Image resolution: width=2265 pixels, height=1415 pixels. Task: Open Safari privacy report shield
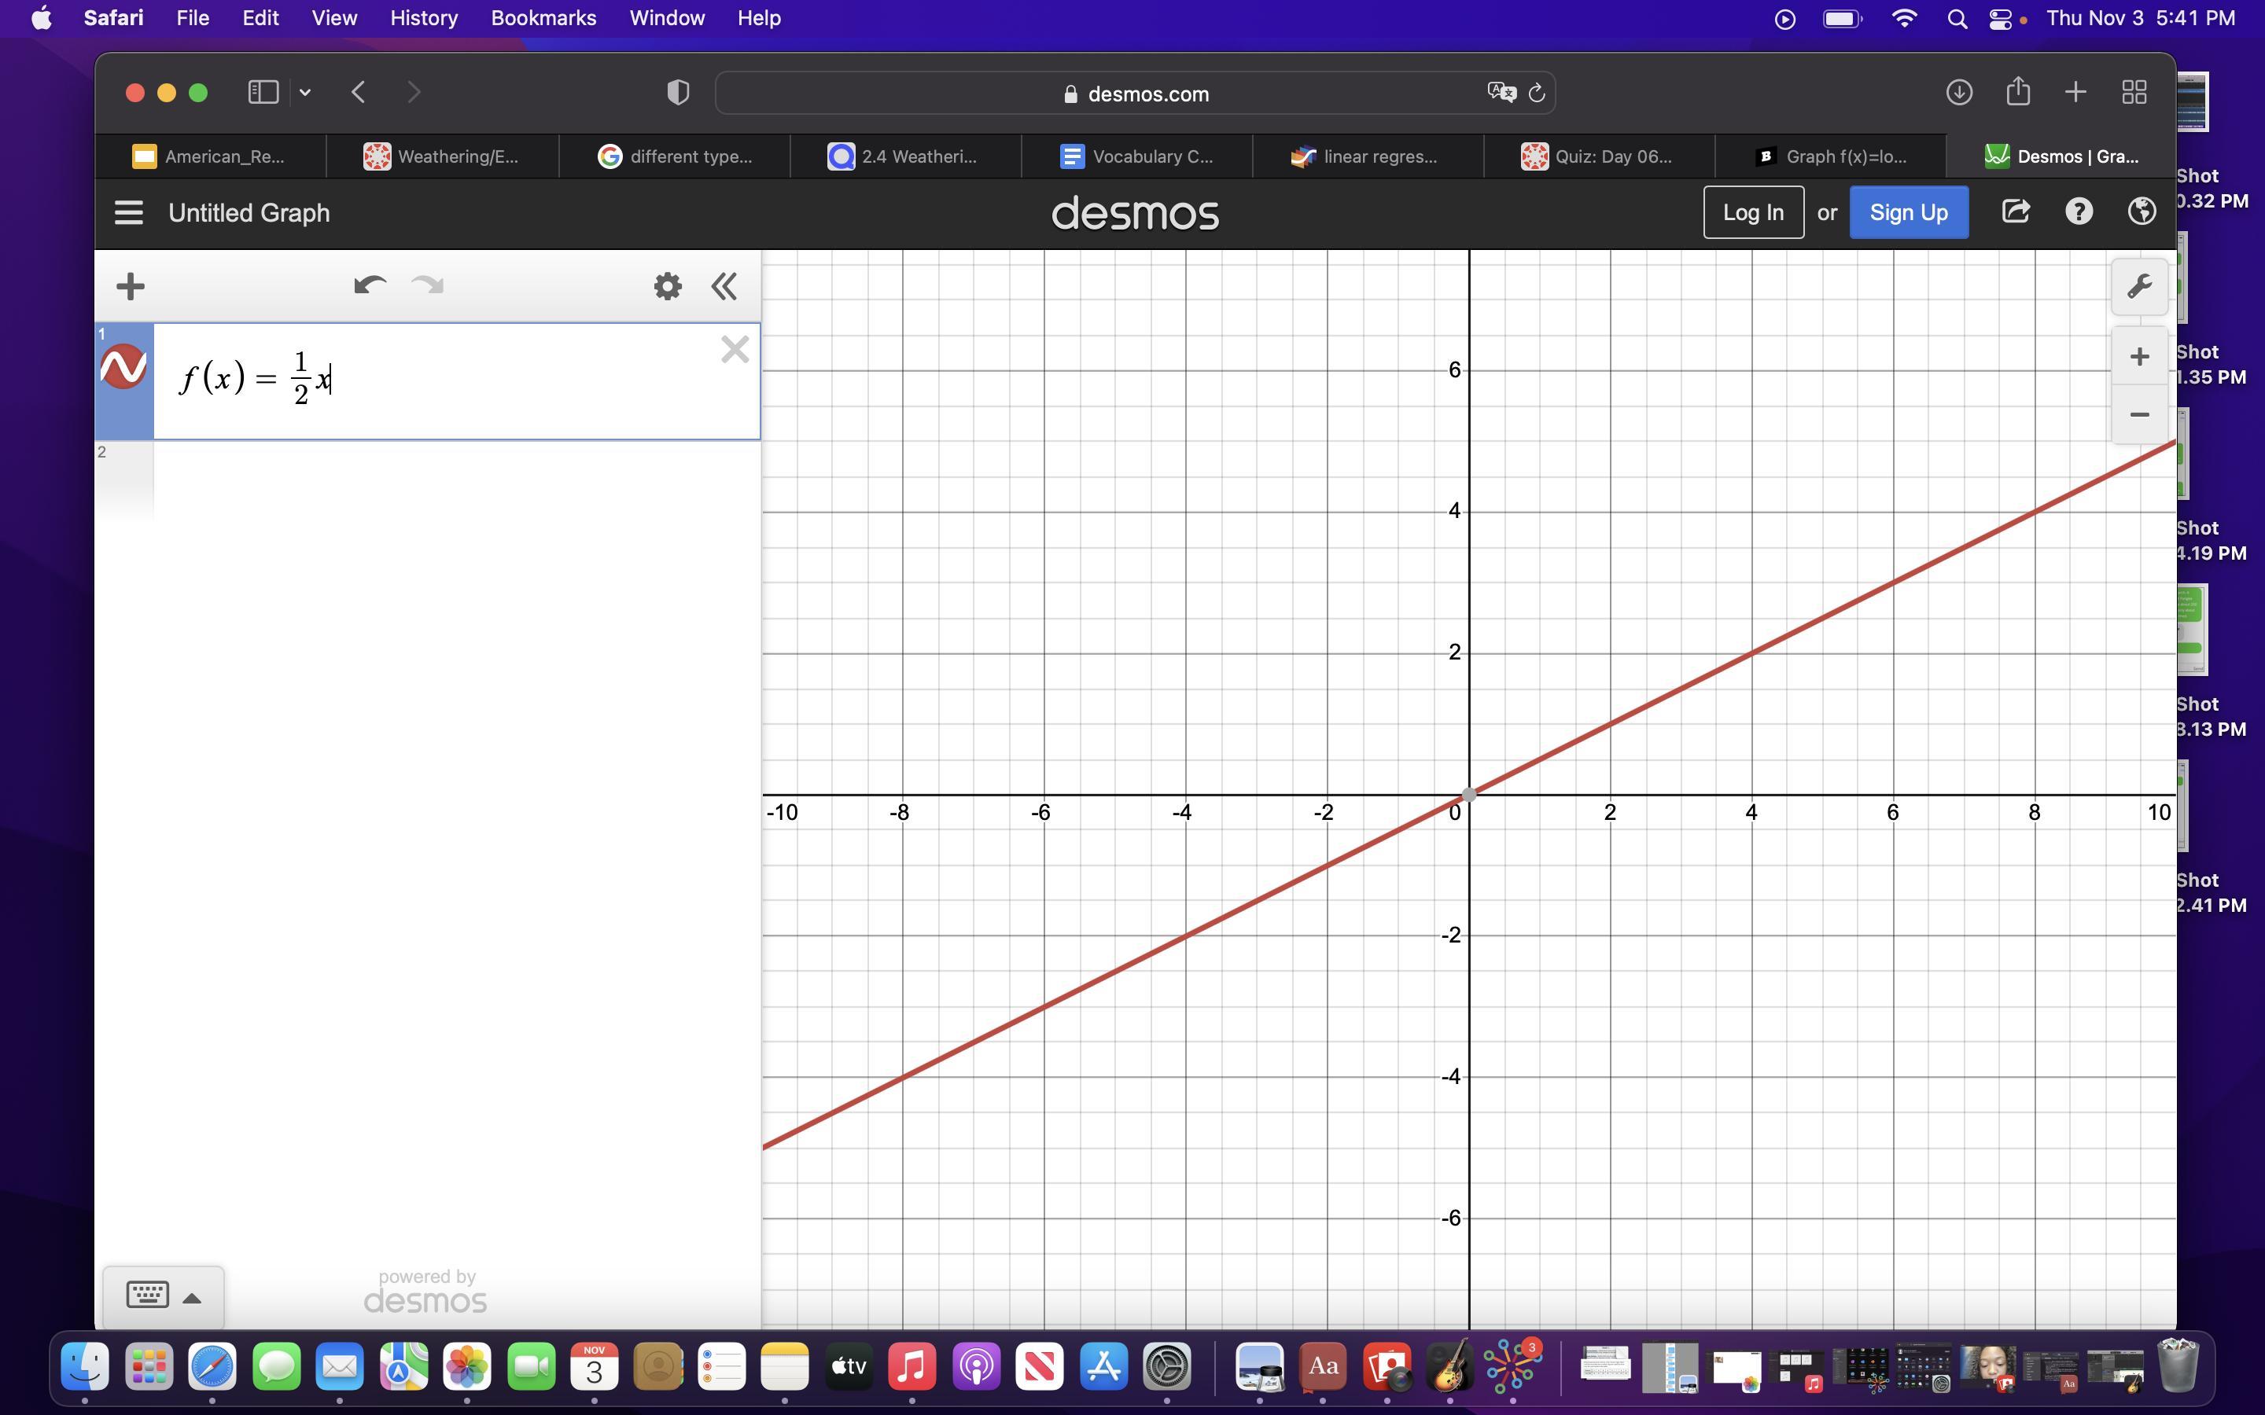click(678, 92)
